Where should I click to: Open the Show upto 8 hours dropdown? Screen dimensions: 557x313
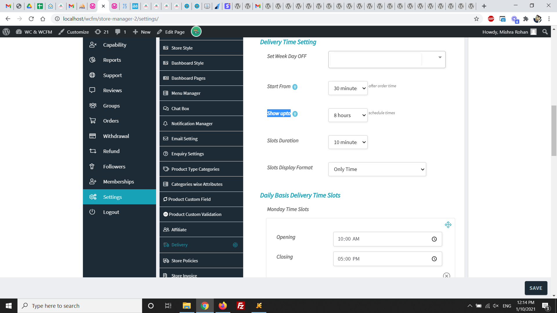pyautogui.click(x=348, y=115)
